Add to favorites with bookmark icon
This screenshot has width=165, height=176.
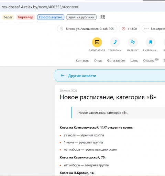tap(151, 42)
